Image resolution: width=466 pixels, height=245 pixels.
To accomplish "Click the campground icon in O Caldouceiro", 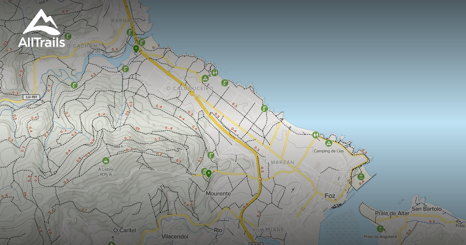I will coord(205,78).
